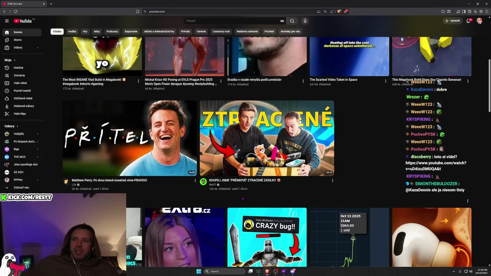Screen dimensions: 491x276
Task: Start voice search with the microphone
Action: [305, 21]
